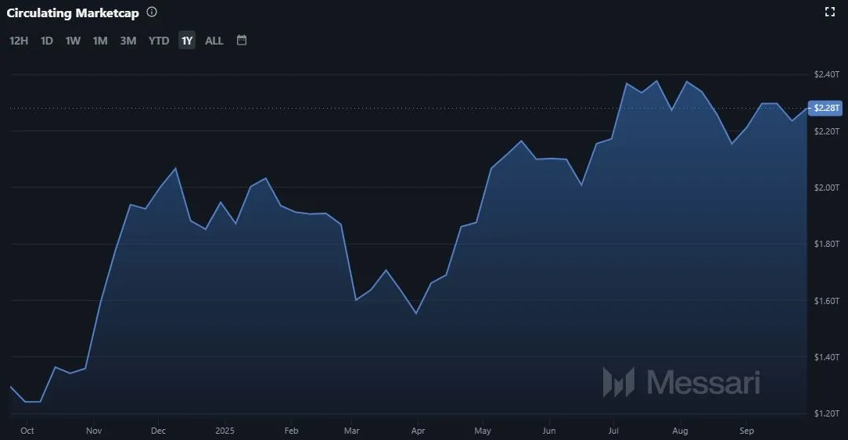The width and height of the screenshot is (848, 440).
Task: Select the 12H time range
Action: [x=19, y=41]
